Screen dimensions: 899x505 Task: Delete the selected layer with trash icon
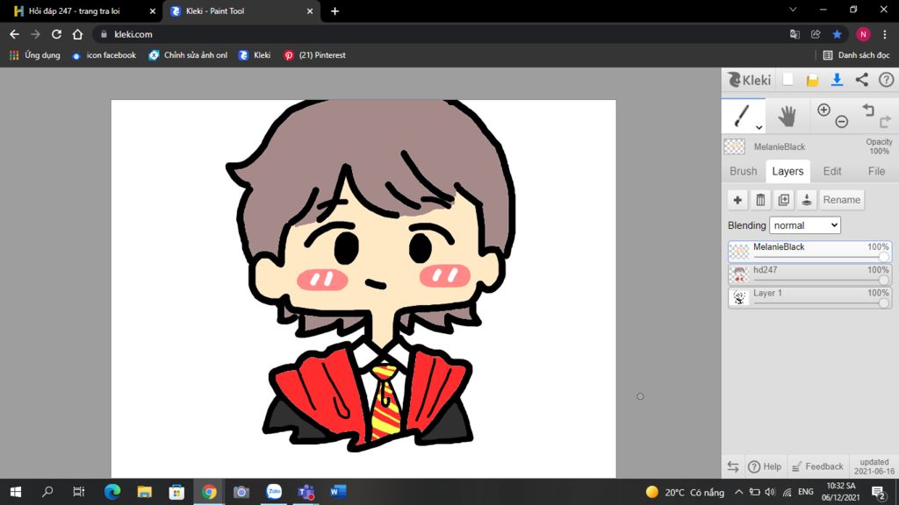point(760,200)
